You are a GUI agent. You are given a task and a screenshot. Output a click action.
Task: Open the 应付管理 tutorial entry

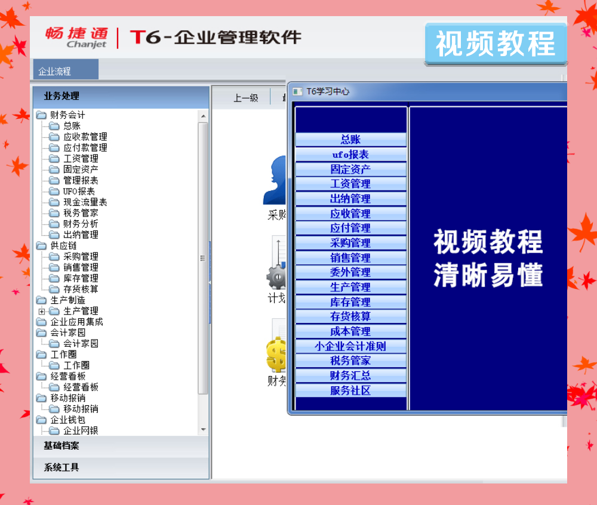pos(350,228)
